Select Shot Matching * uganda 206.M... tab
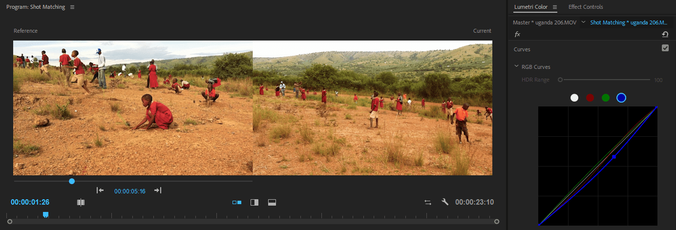Image resolution: width=676 pixels, height=230 pixels. (629, 22)
